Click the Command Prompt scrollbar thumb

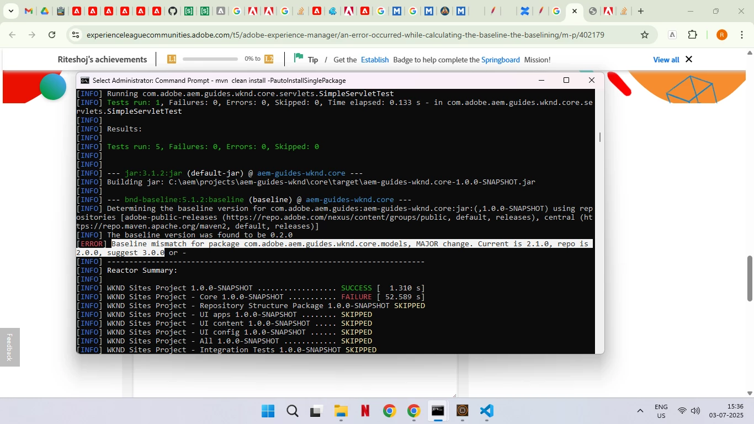click(600, 136)
